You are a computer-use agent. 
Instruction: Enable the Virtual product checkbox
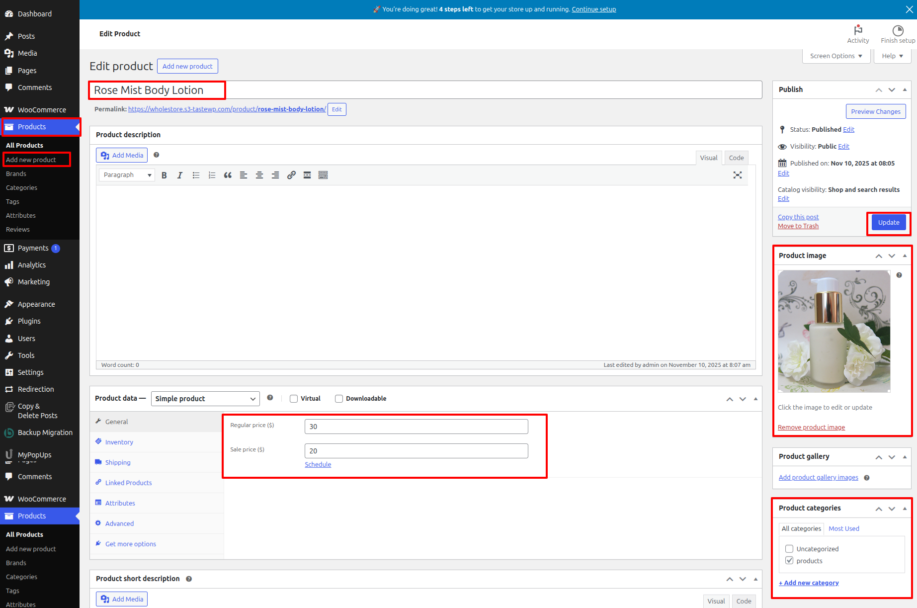pos(294,399)
